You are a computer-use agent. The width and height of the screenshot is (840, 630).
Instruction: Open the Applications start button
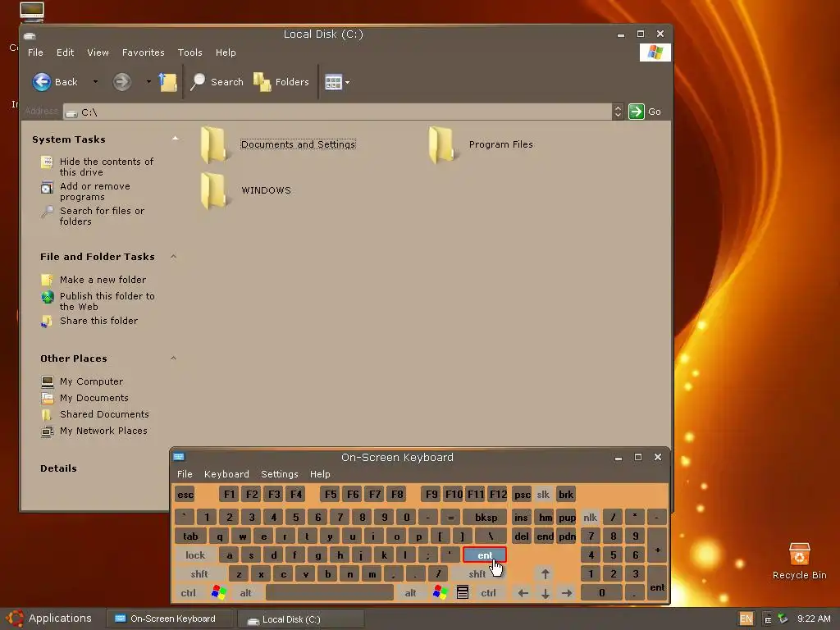point(49,619)
